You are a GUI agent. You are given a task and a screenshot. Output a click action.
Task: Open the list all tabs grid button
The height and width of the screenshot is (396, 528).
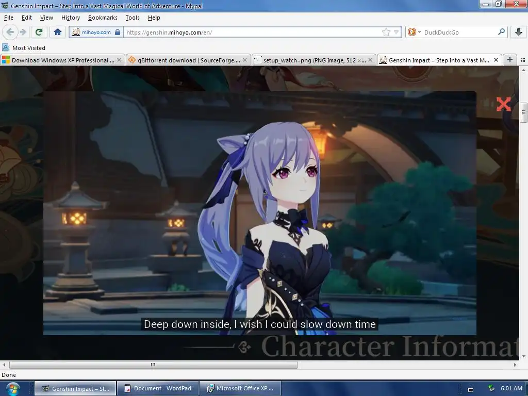pos(523,60)
